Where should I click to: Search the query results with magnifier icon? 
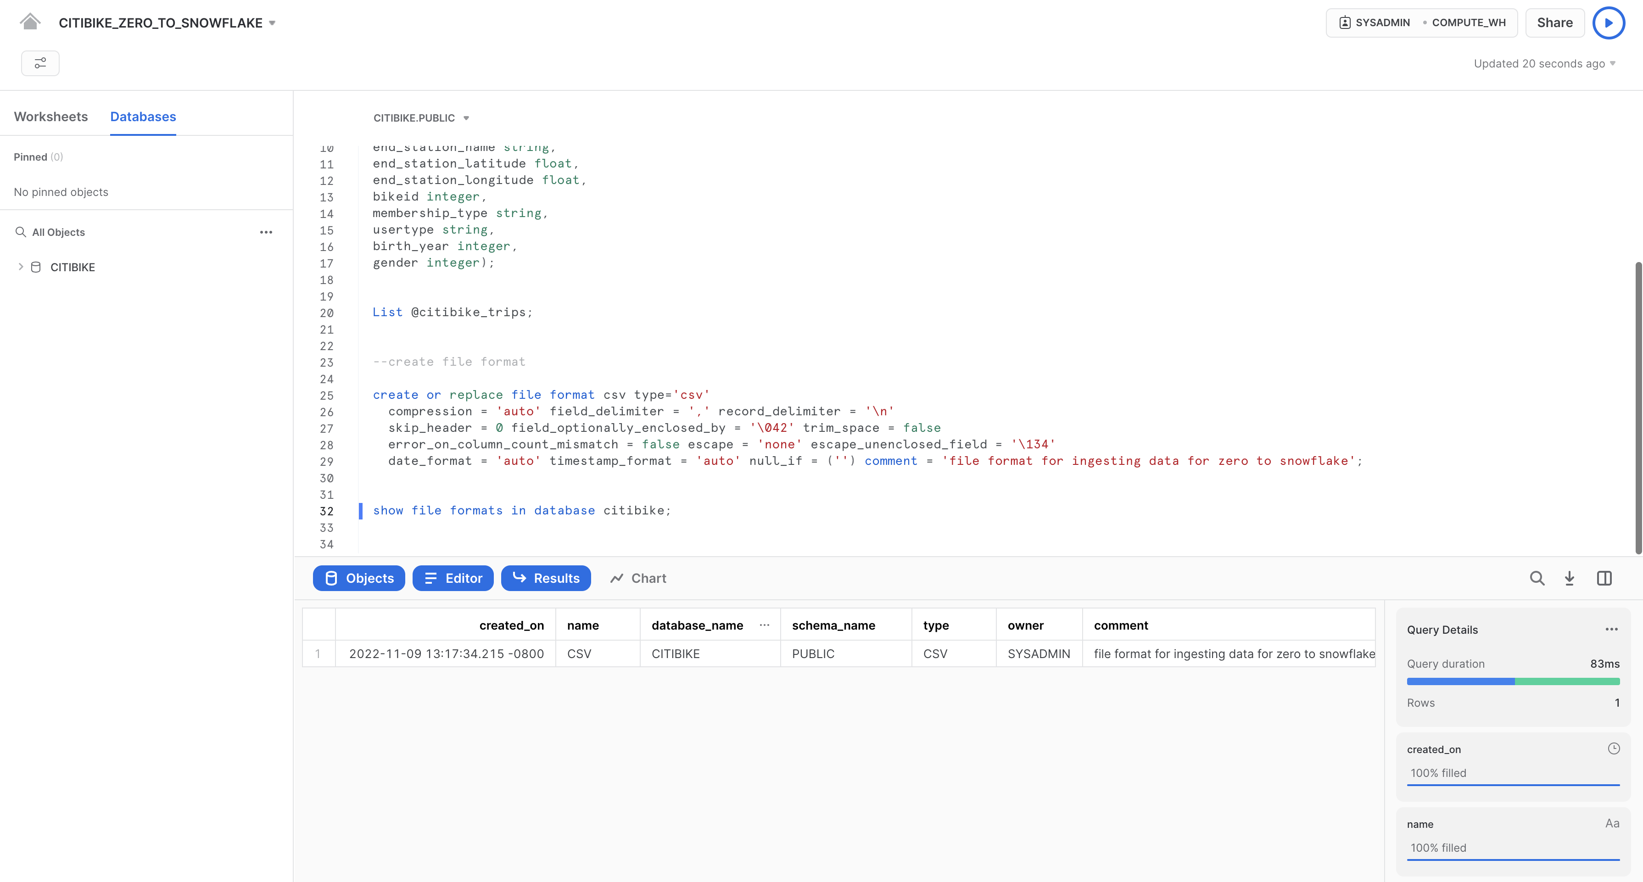pos(1537,578)
